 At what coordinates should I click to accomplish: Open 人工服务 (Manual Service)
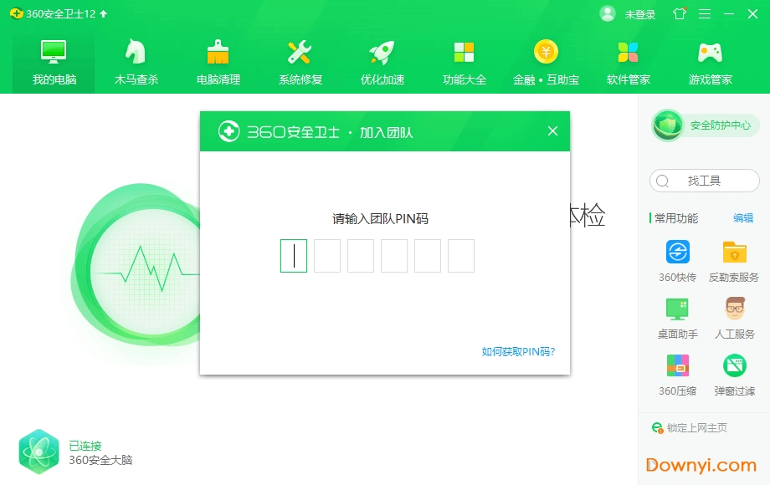point(733,318)
